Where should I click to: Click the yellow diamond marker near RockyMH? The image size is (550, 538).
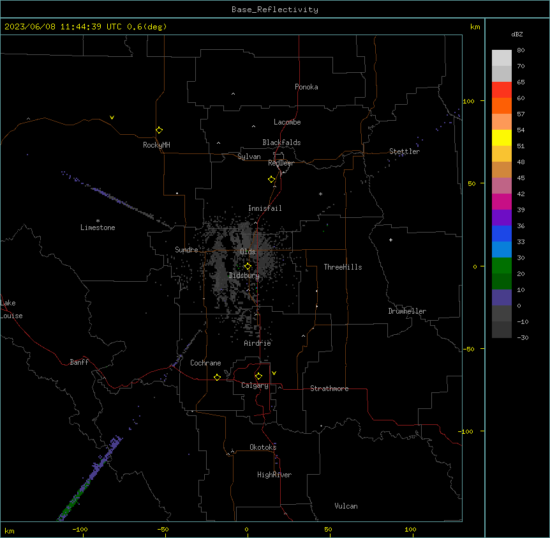click(x=159, y=130)
